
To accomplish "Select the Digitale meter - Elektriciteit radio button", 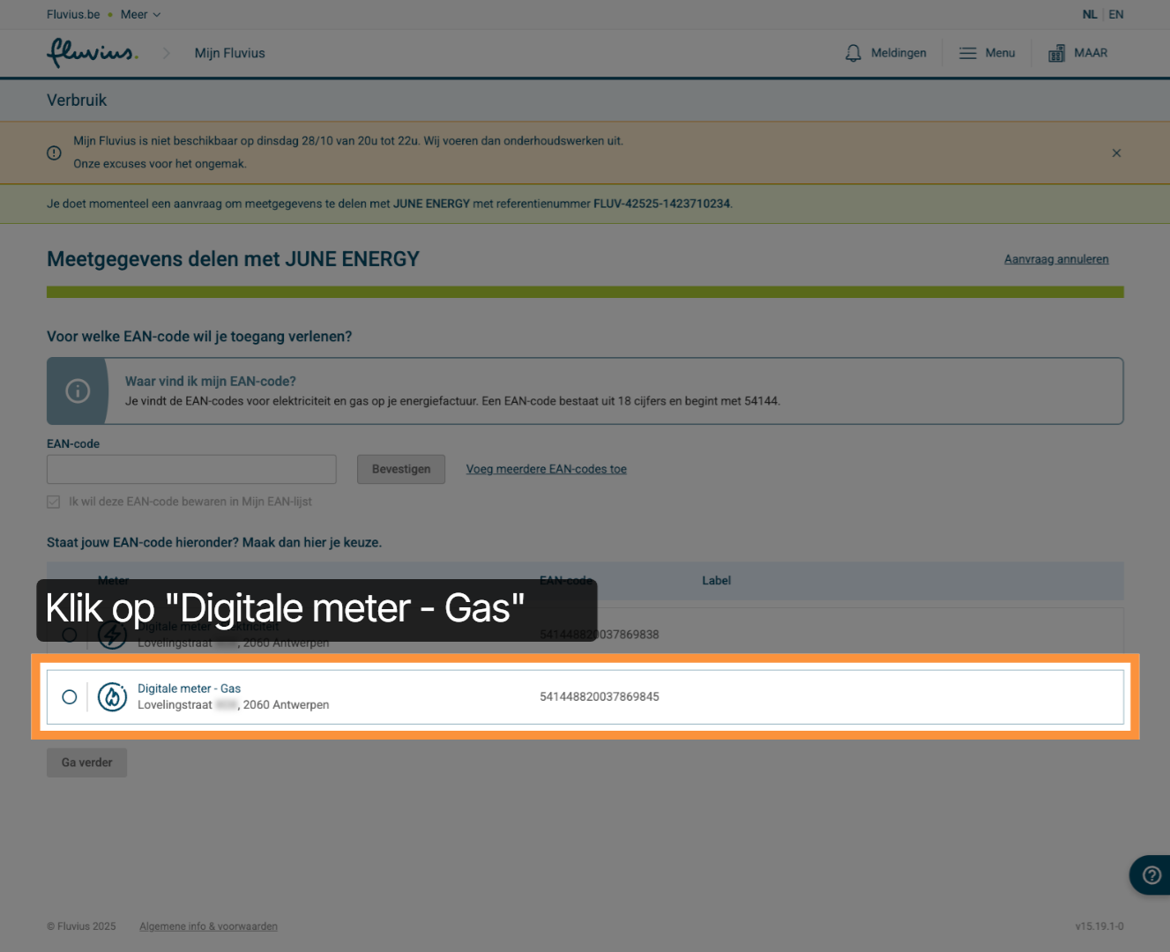I will tap(69, 635).
